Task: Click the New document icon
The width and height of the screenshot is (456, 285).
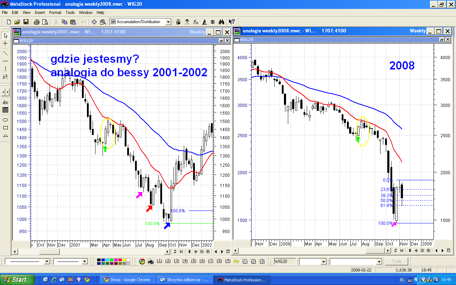Action: 9,22
